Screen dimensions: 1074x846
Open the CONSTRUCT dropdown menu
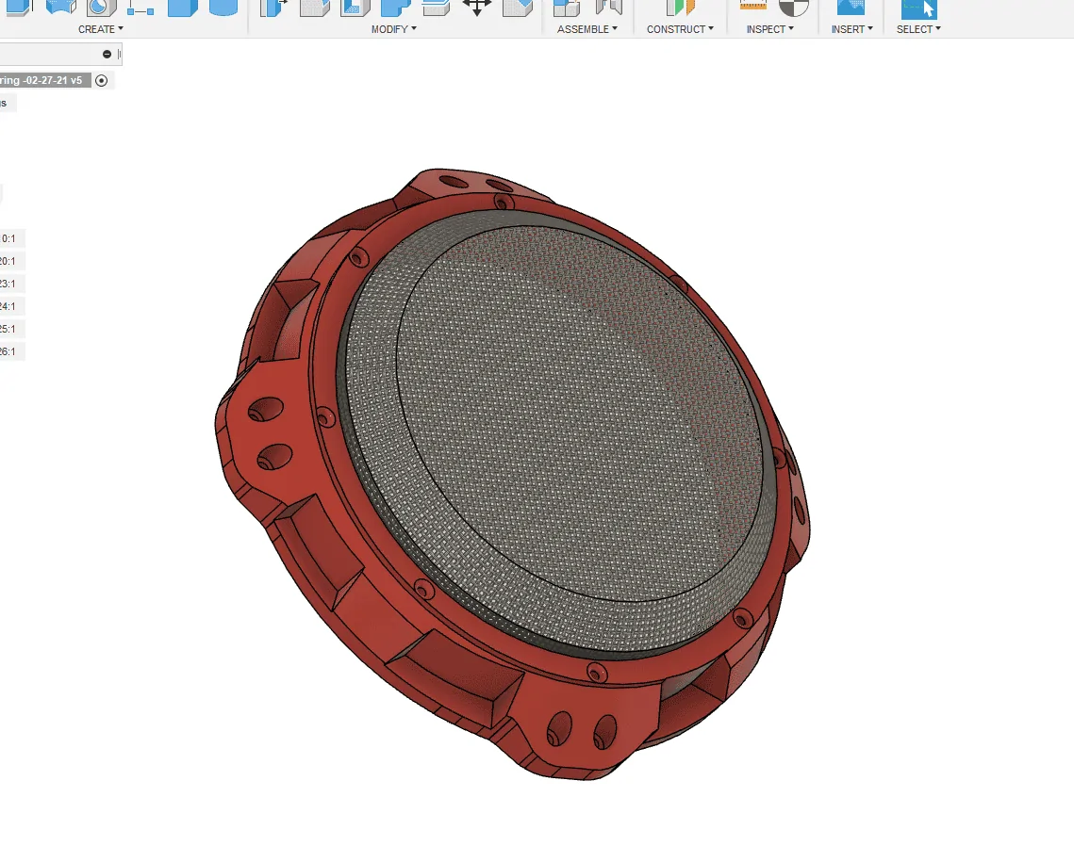(680, 29)
